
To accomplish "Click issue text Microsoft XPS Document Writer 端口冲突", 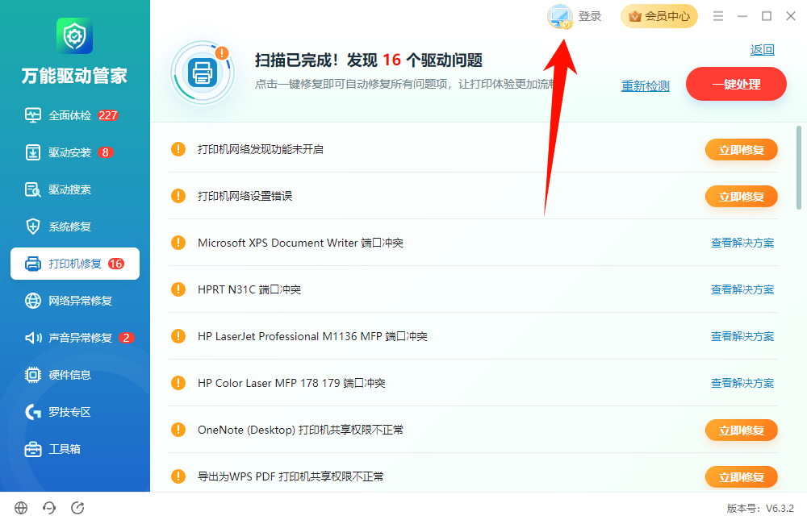I will (x=300, y=243).
